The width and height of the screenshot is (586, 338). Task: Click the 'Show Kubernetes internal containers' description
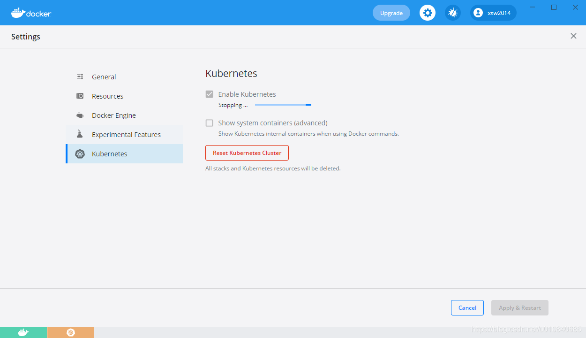click(308, 134)
